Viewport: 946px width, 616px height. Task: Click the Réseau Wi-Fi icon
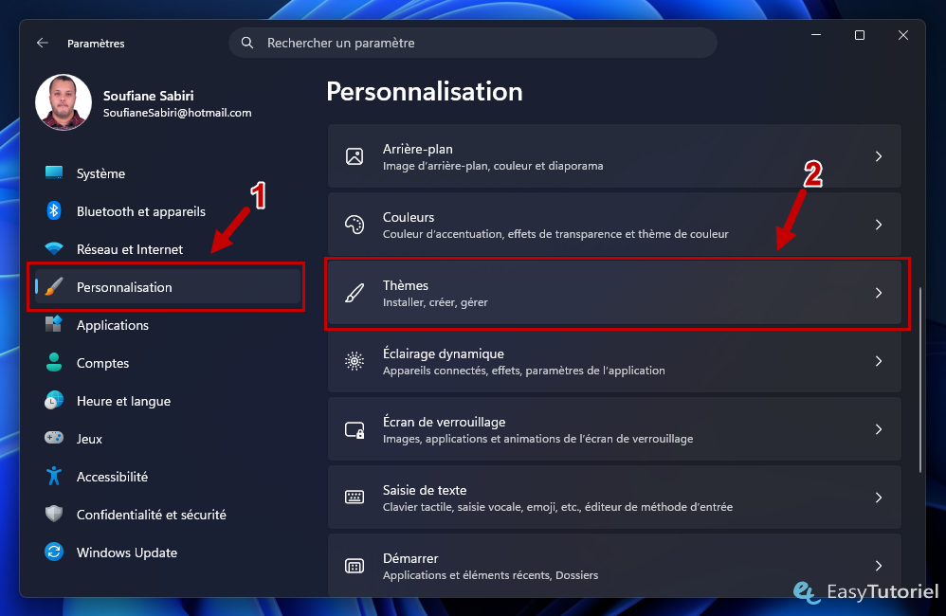click(54, 248)
